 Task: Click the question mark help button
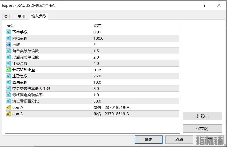pos(204,5)
